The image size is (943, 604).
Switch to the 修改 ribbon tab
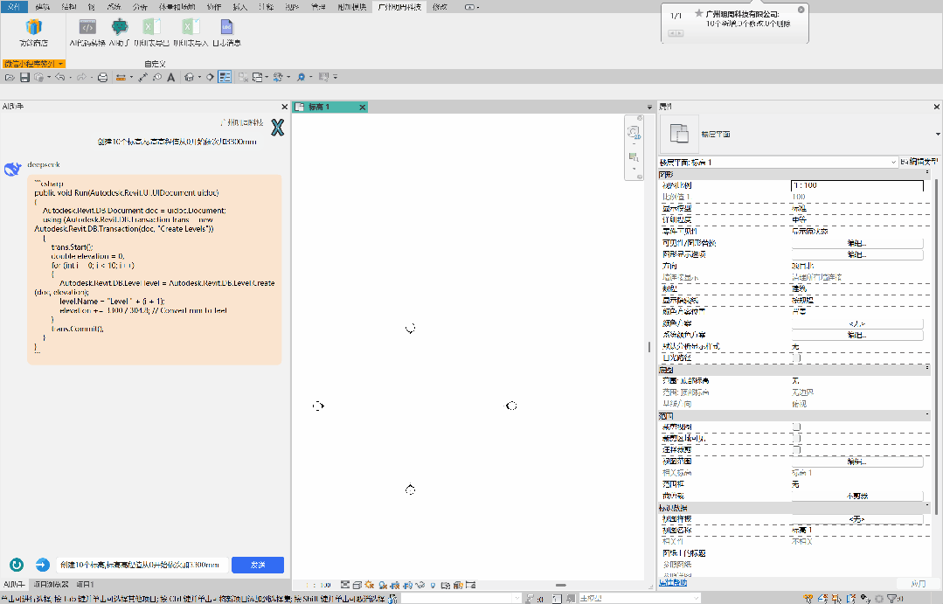coord(440,7)
